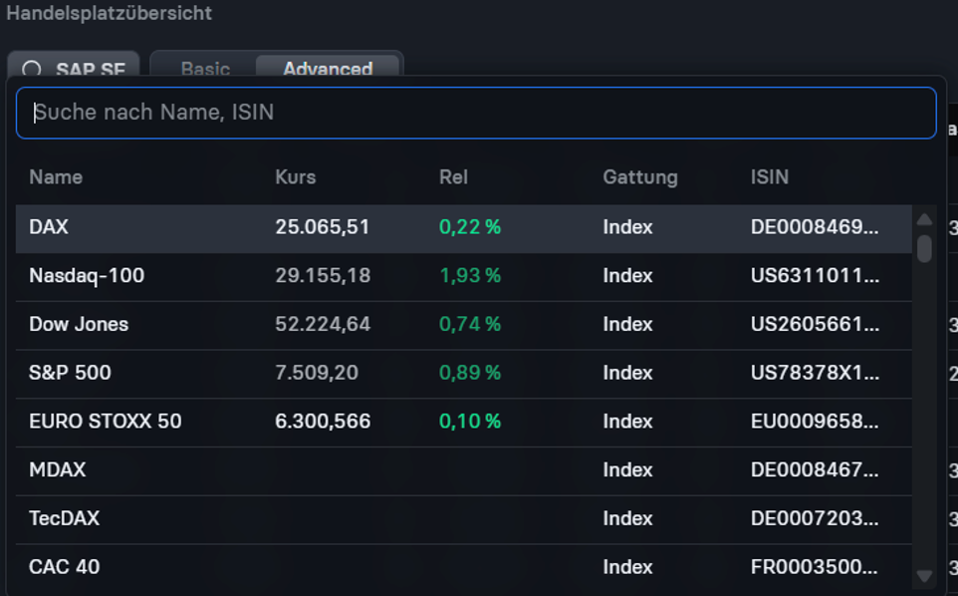The image size is (958, 596).
Task: Switch to the Advanced tab
Action: pyautogui.click(x=328, y=68)
